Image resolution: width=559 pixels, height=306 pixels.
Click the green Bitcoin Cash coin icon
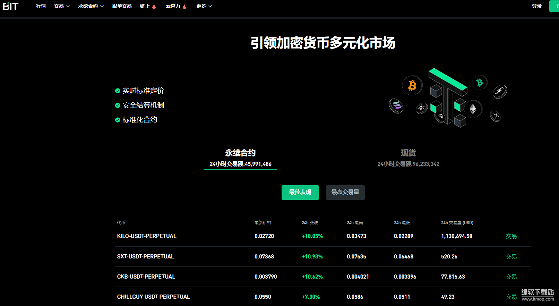(480, 83)
